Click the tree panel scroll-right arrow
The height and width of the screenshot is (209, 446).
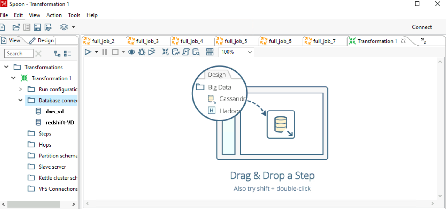tap(74, 204)
